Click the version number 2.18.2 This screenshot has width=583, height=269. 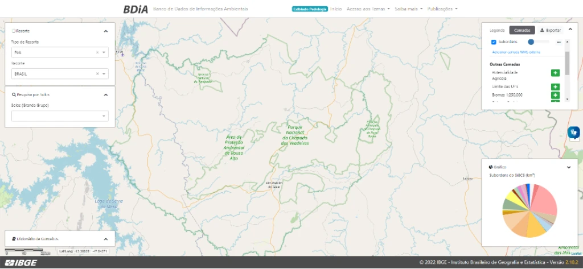click(x=572, y=262)
